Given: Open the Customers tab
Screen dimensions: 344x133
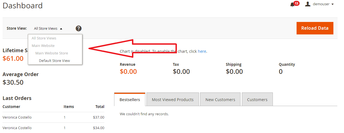Looking at the screenshot, I should tap(257, 99).
